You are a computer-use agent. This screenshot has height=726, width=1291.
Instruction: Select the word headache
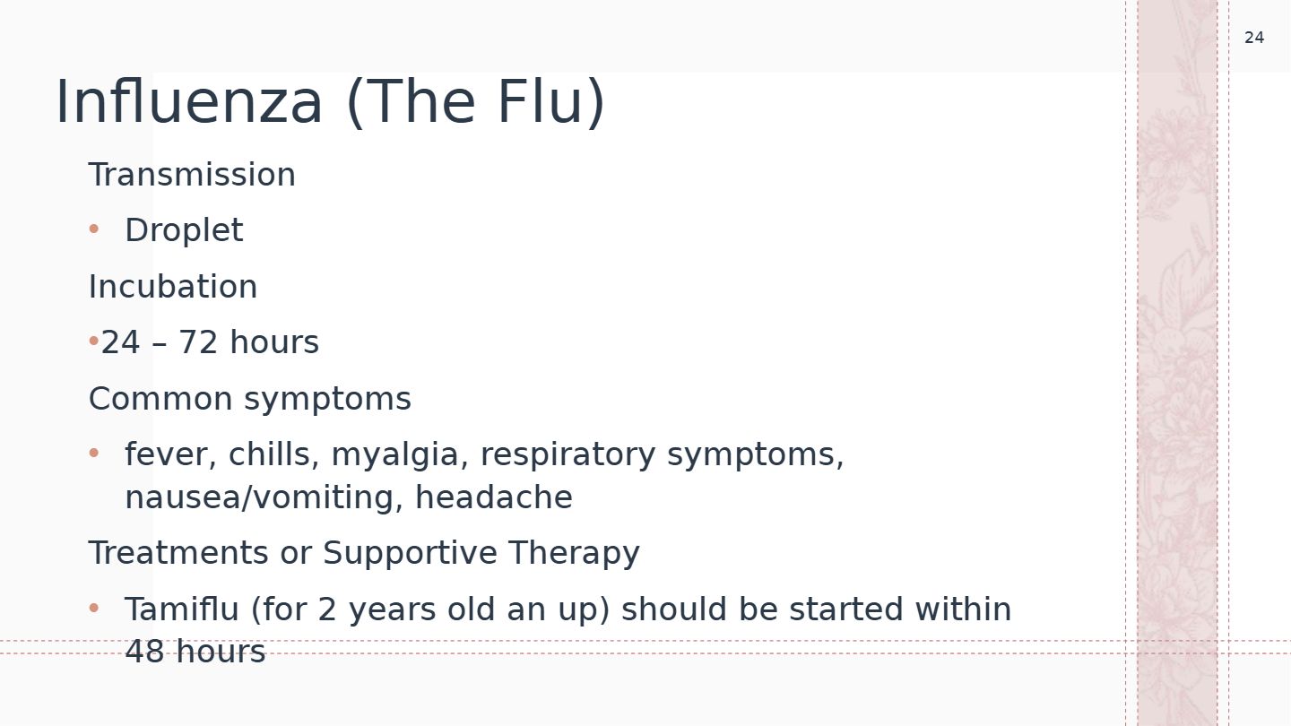[x=494, y=497]
